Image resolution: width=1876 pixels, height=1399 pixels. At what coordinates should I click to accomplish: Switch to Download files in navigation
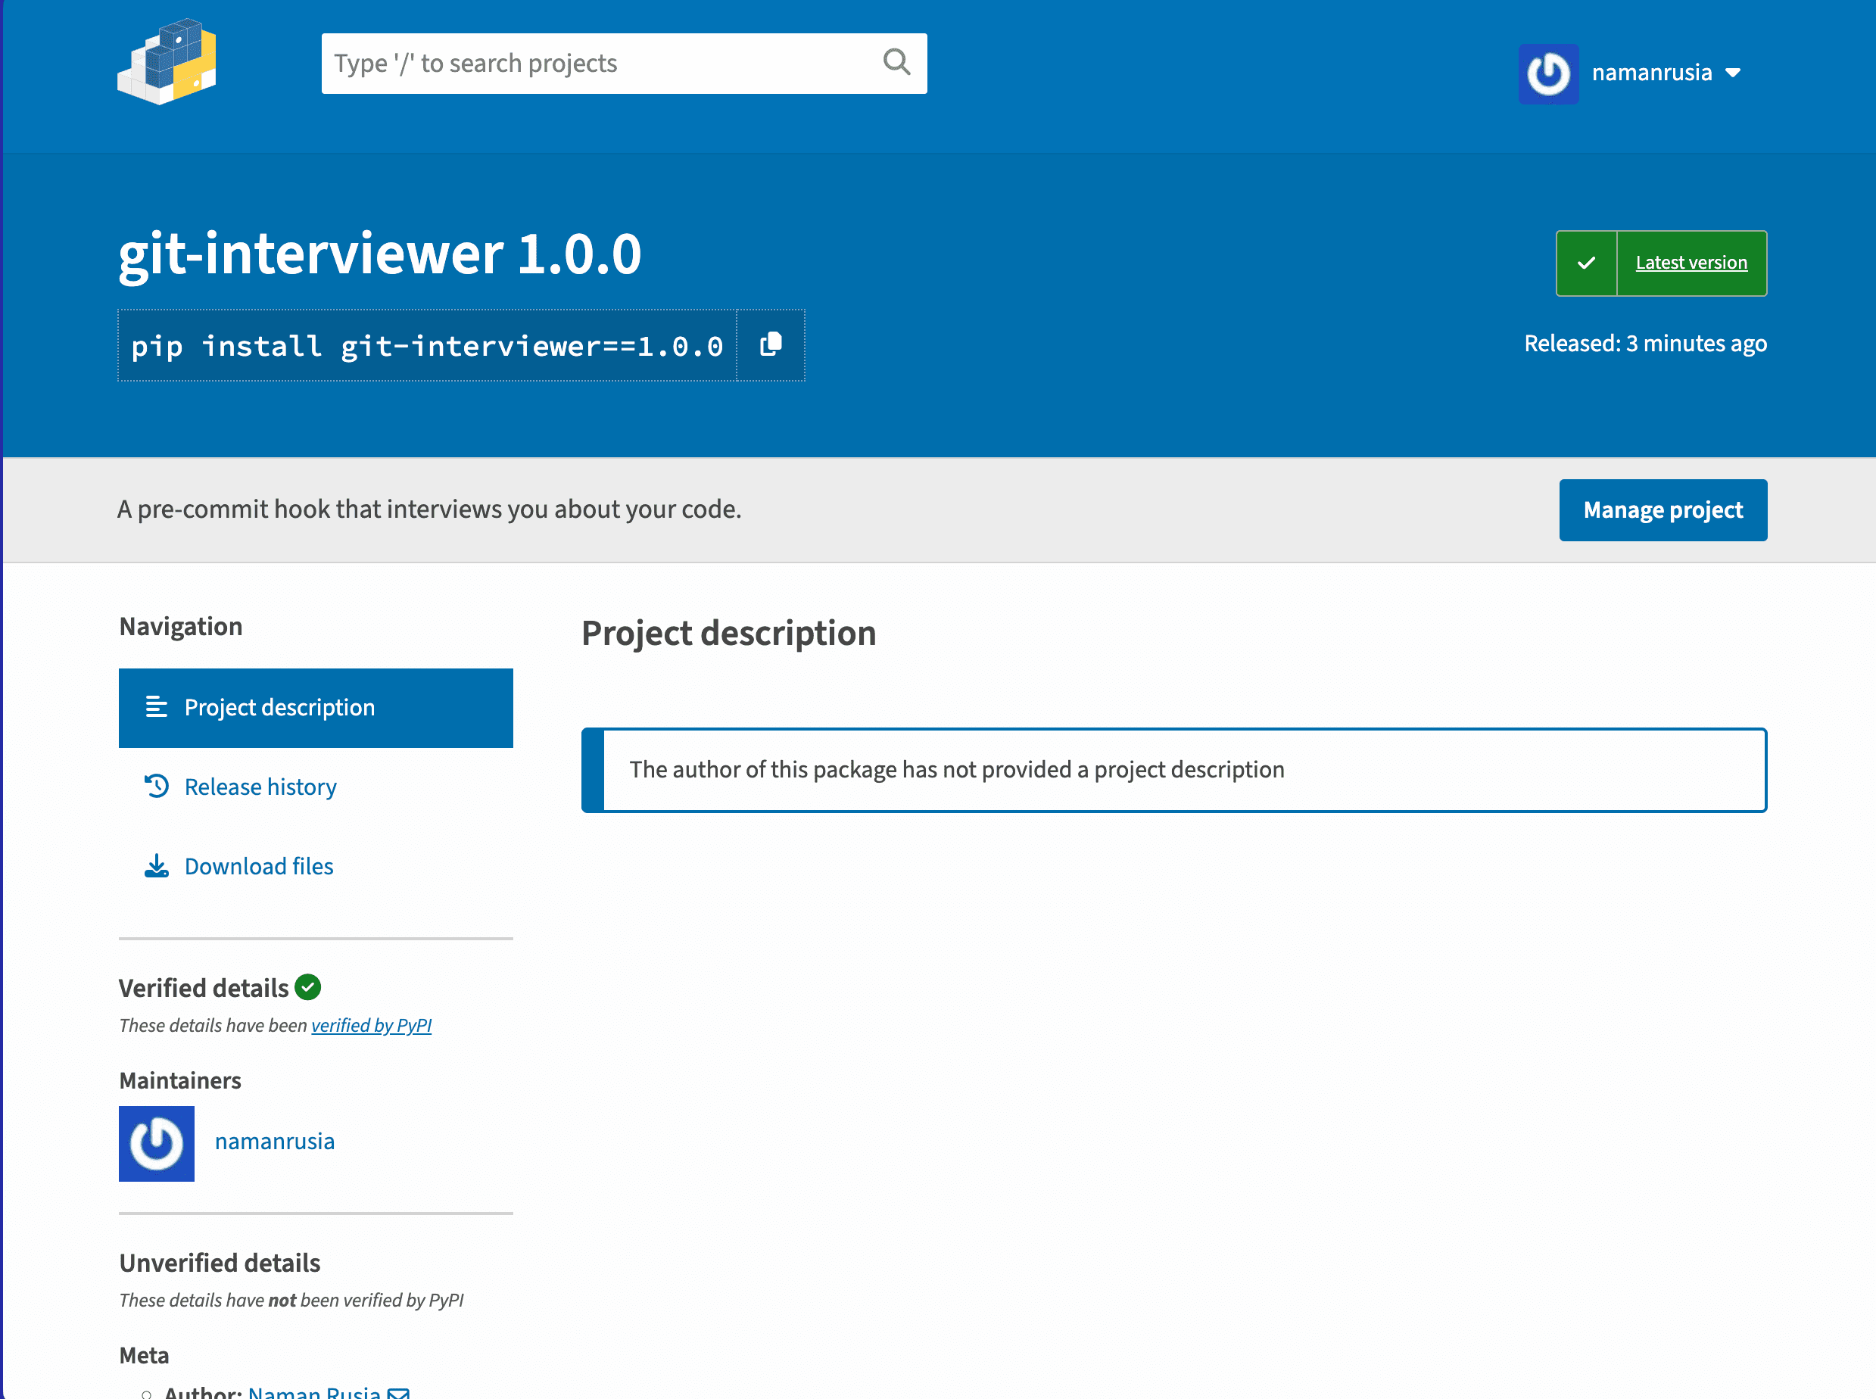pos(258,865)
